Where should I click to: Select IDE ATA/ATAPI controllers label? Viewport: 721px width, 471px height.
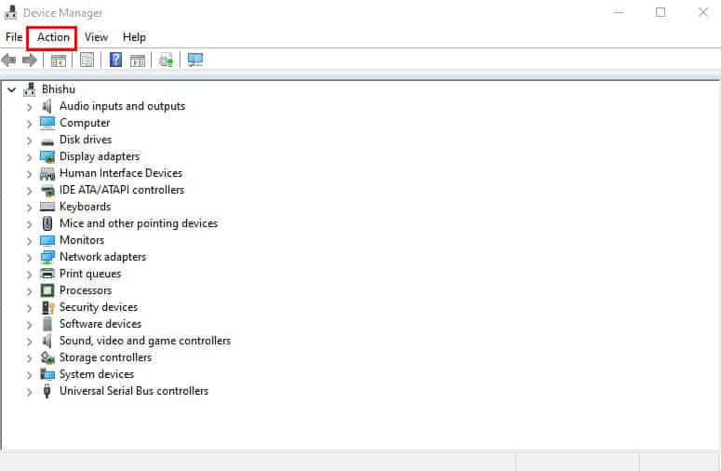coord(122,190)
